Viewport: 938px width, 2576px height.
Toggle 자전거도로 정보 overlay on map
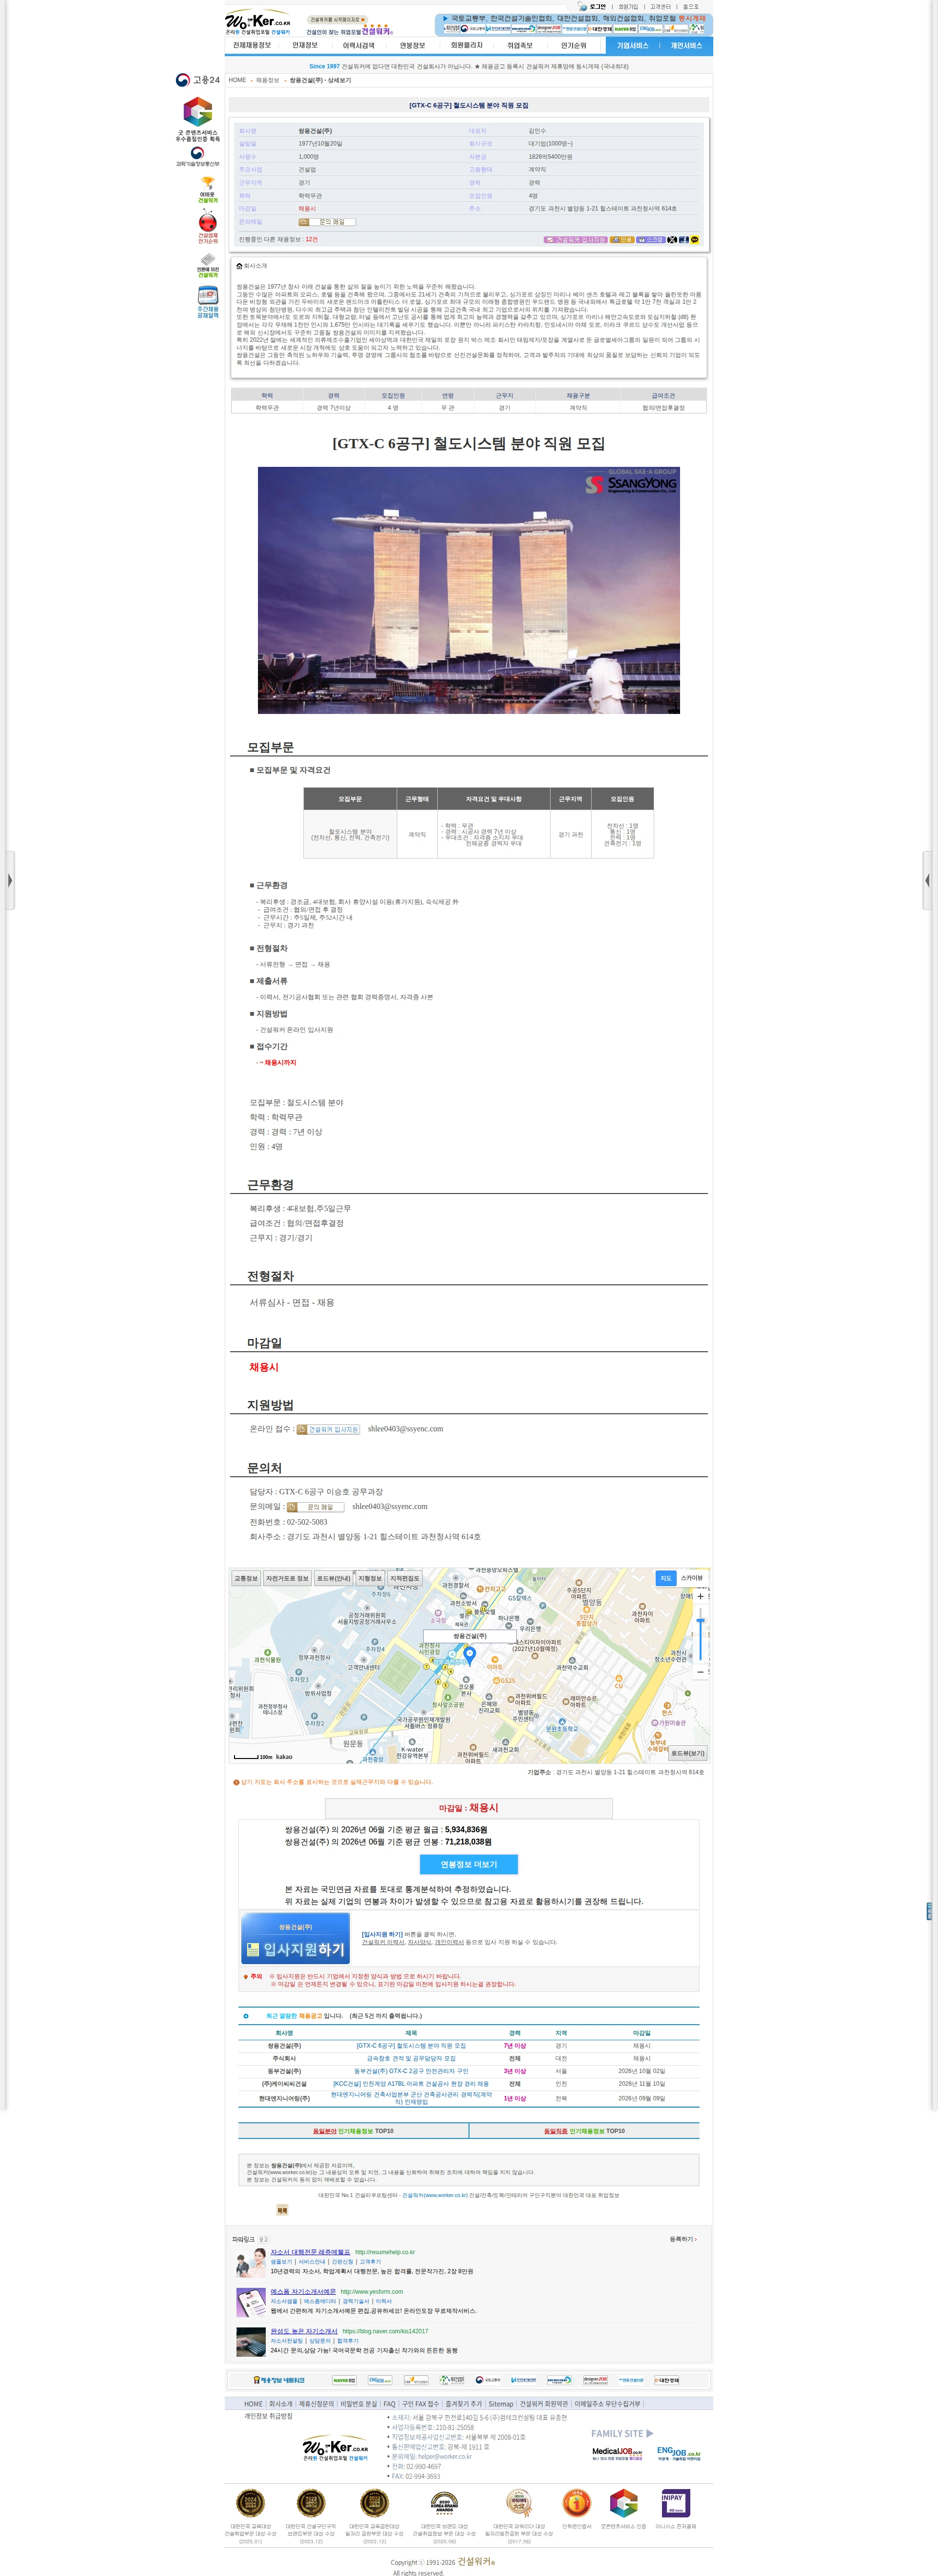tap(287, 1578)
